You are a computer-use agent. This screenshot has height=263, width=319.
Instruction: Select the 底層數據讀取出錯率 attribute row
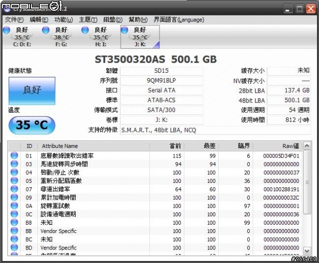[156, 156]
